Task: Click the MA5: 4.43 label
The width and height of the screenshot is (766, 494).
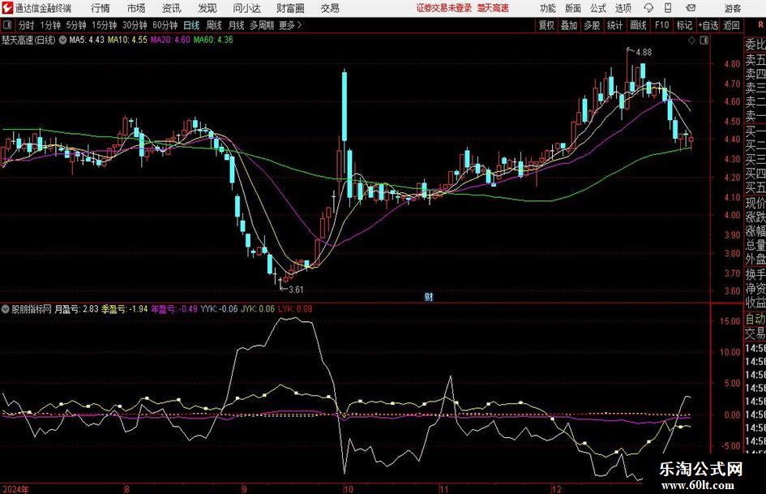Action: click(x=87, y=40)
